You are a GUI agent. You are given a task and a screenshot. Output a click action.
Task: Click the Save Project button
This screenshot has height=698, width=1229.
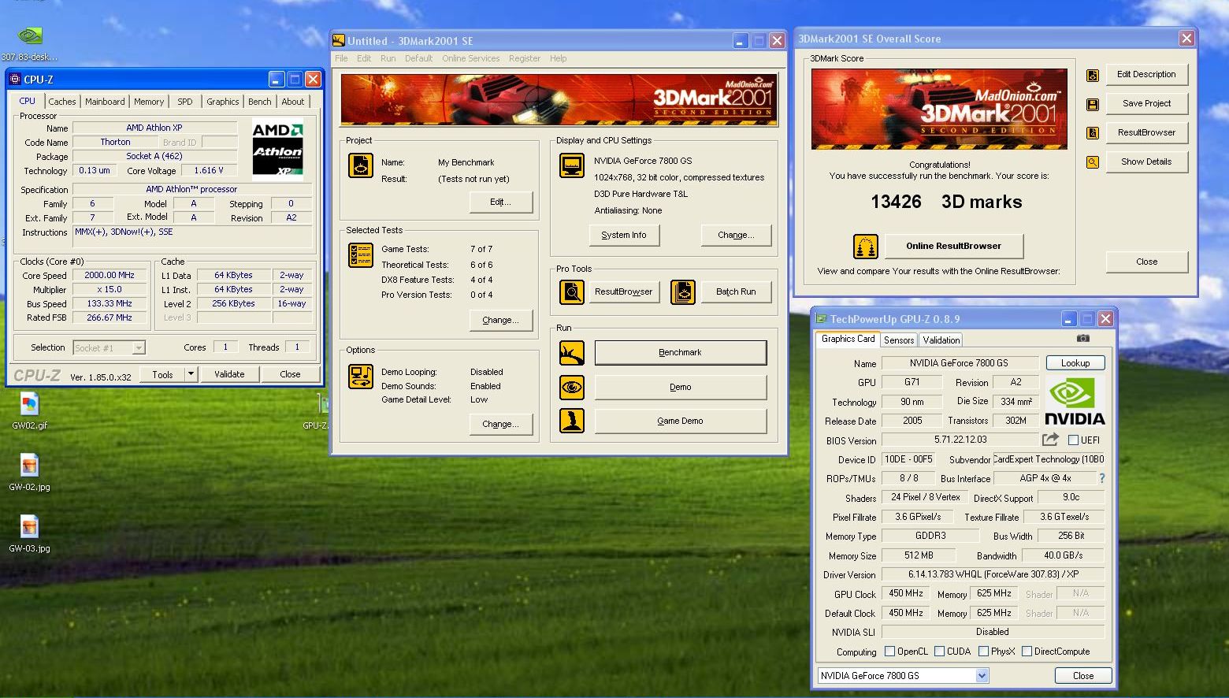(x=1146, y=103)
